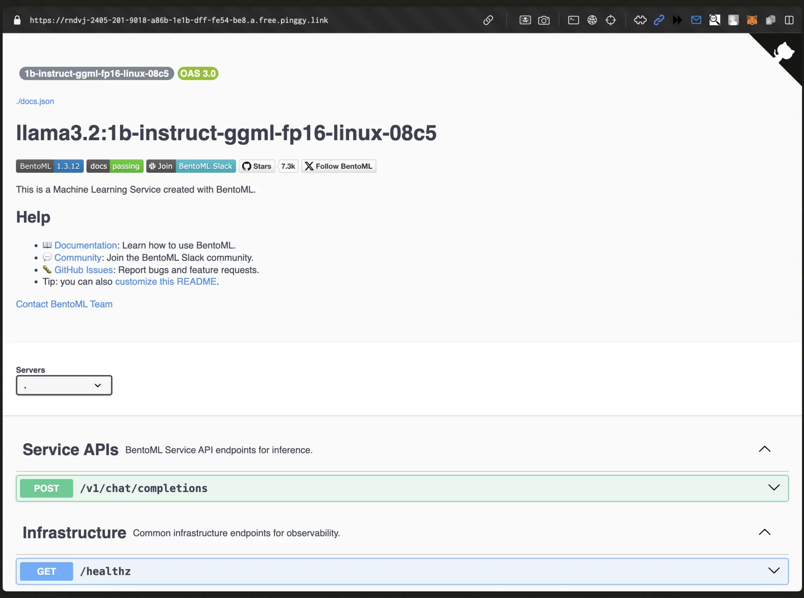Screen dimensions: 804x598
Task: Click the Service APIs heading
Action: tap(70, 450)
